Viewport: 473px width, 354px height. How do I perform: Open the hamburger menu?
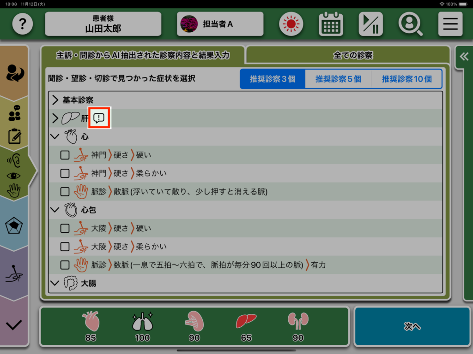pyautogui.click(x=450, y=24)
